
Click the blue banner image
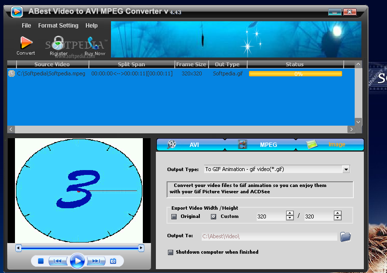(236, 39)
